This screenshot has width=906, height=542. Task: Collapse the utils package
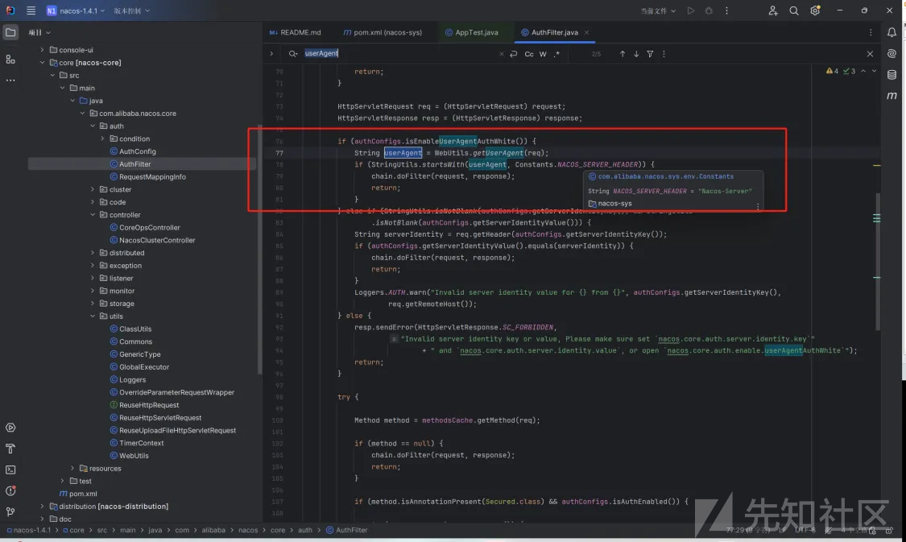pos(93,316)
